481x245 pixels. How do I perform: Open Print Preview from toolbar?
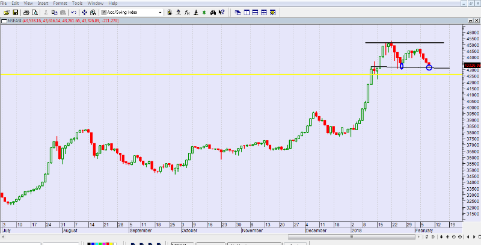35,13
